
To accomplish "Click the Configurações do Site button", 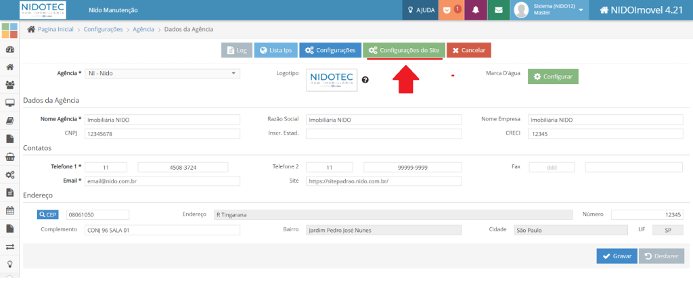I will click(x=404, y=50).
